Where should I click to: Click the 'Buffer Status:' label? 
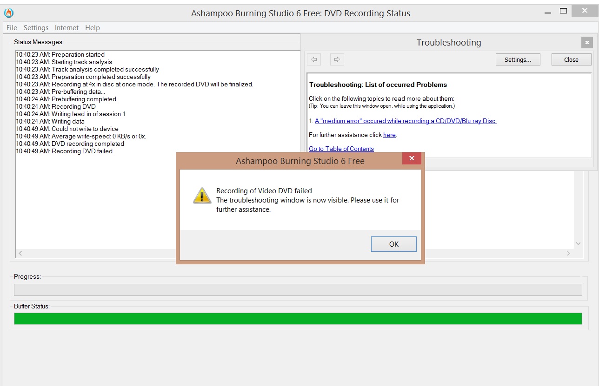point(32,306)
